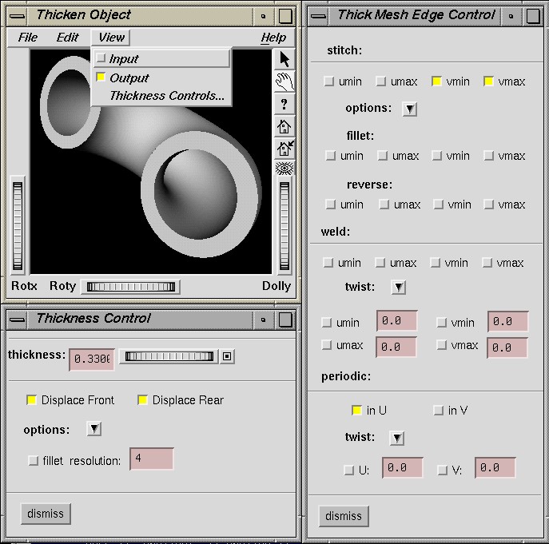Image resolution: width=549 pixels, height=544 pixels.
Task: Click the Set Home icon with arrow
Action: pyautogui.click(x=284, y=148)
